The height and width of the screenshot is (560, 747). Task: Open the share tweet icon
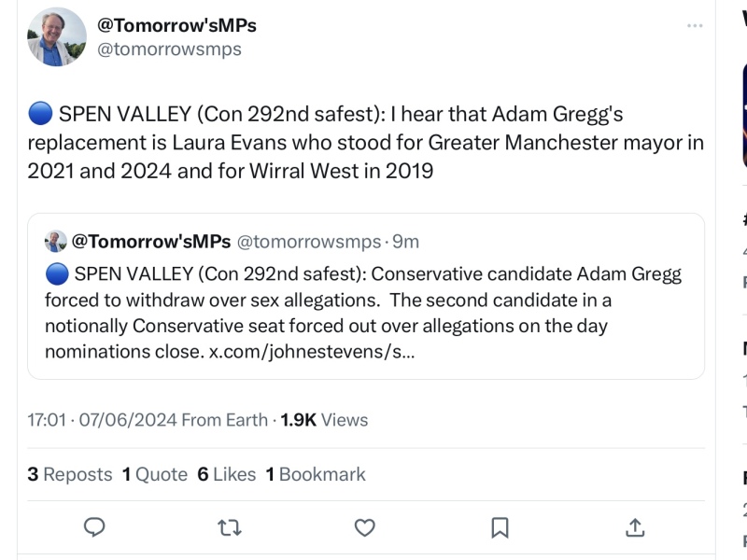(635, 527)
